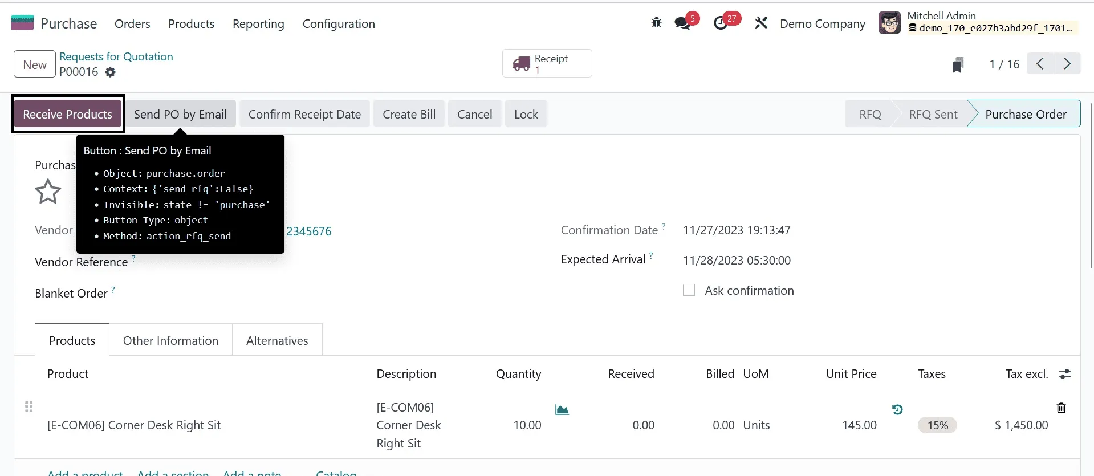Screen dimensions: 1094x476
Task: Click the tools wrench icon
Action: pos(761,23)
